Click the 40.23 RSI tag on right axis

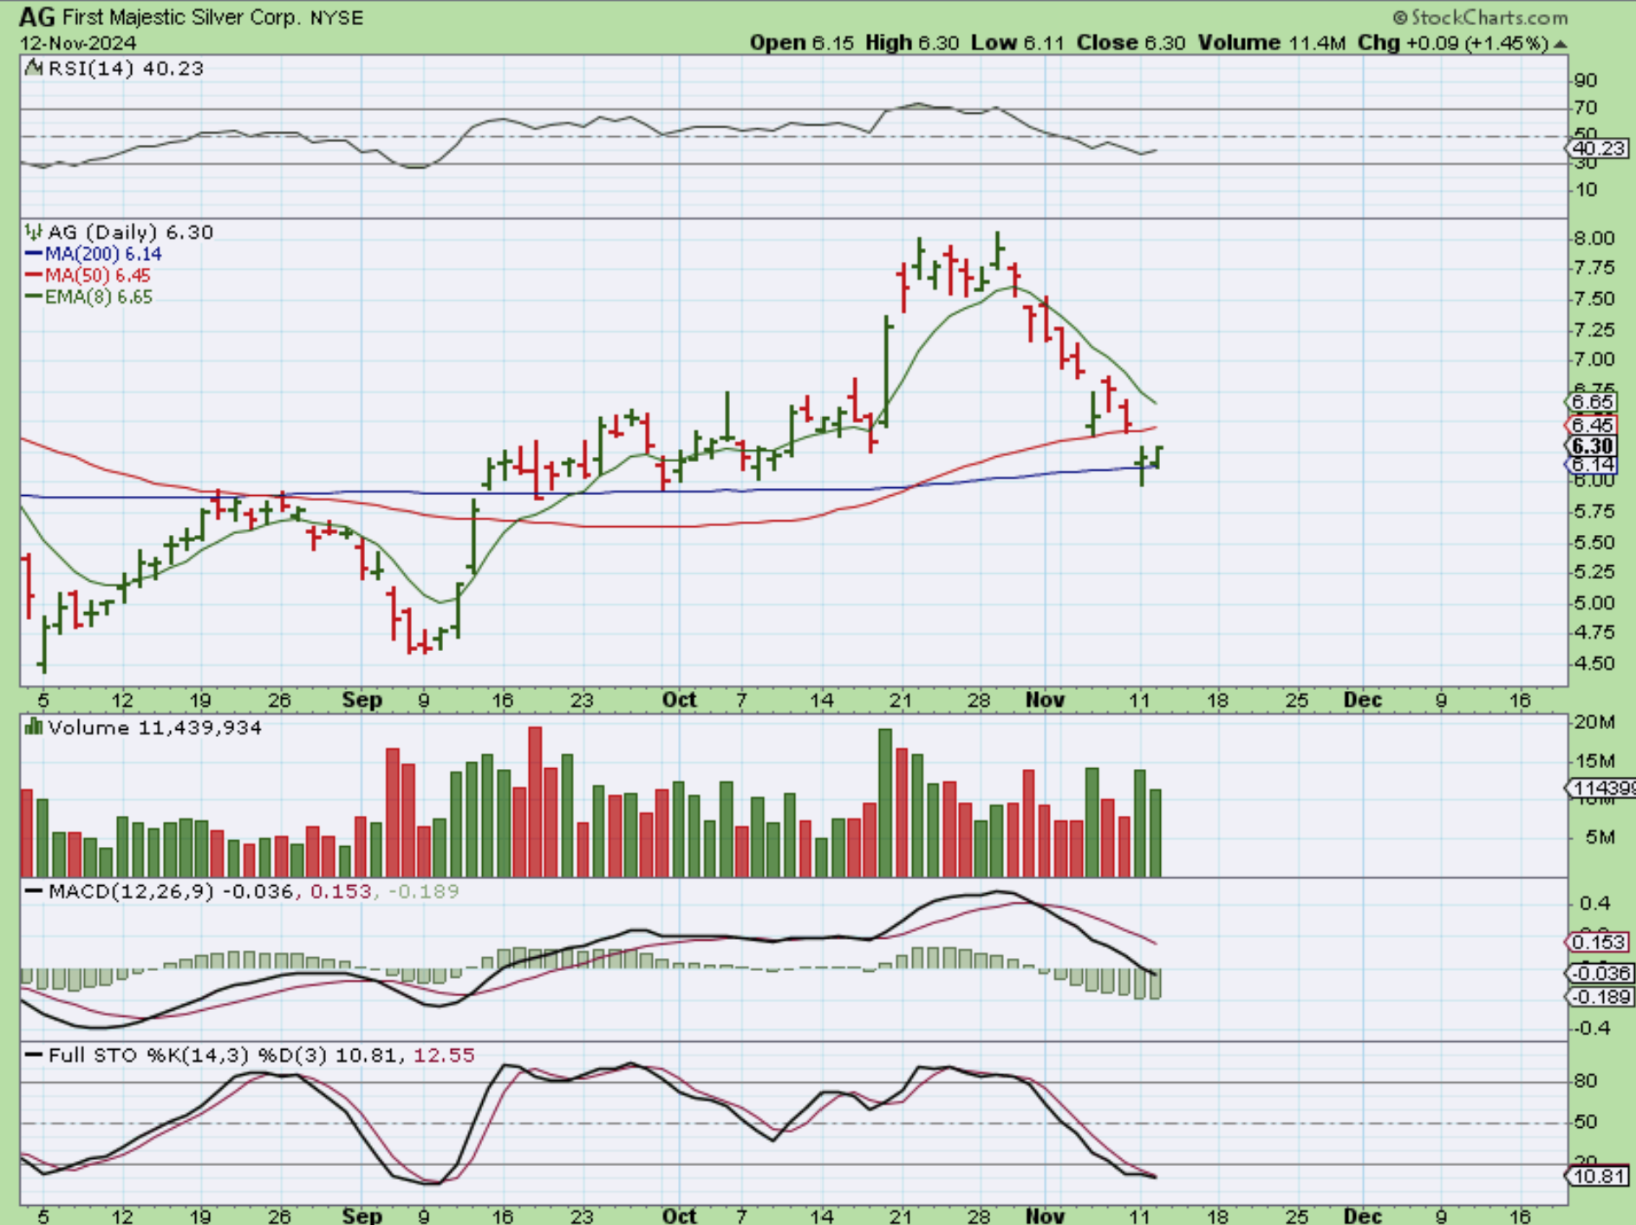click(1597, 148)
